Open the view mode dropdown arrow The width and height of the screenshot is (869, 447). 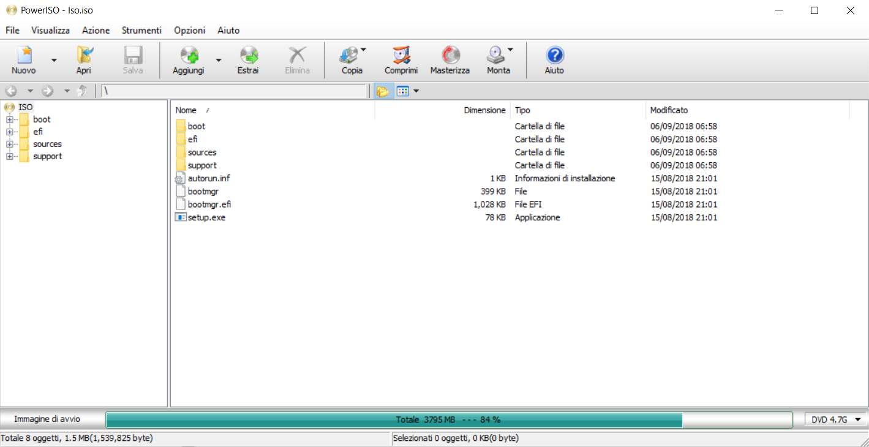click(x=416, y=91)
